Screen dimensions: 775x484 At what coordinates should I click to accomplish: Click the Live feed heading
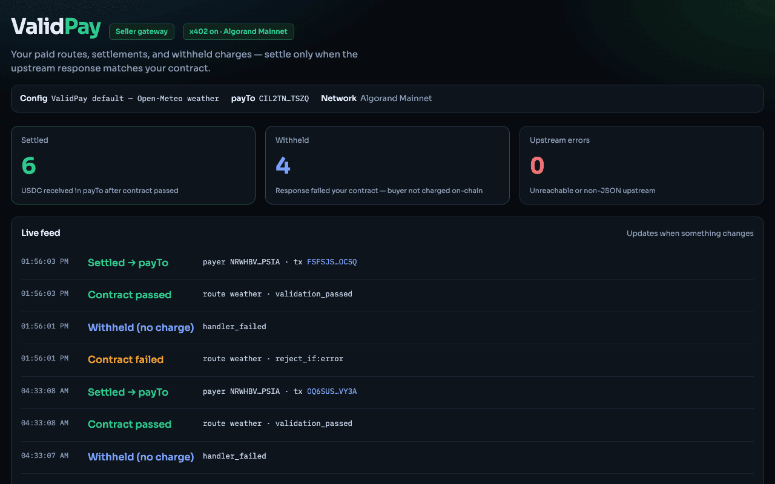[x=41, y=233]
